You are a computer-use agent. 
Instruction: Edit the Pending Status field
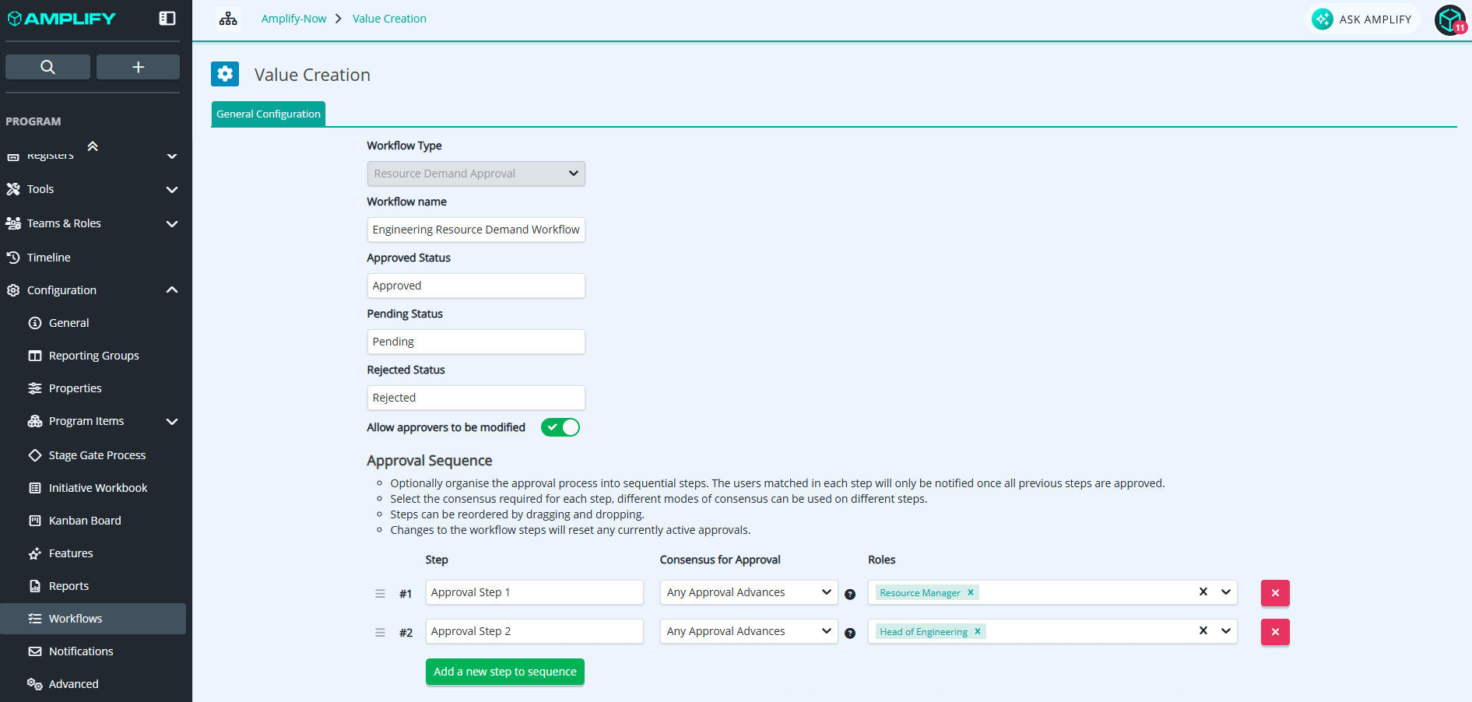tap(476, 342)
